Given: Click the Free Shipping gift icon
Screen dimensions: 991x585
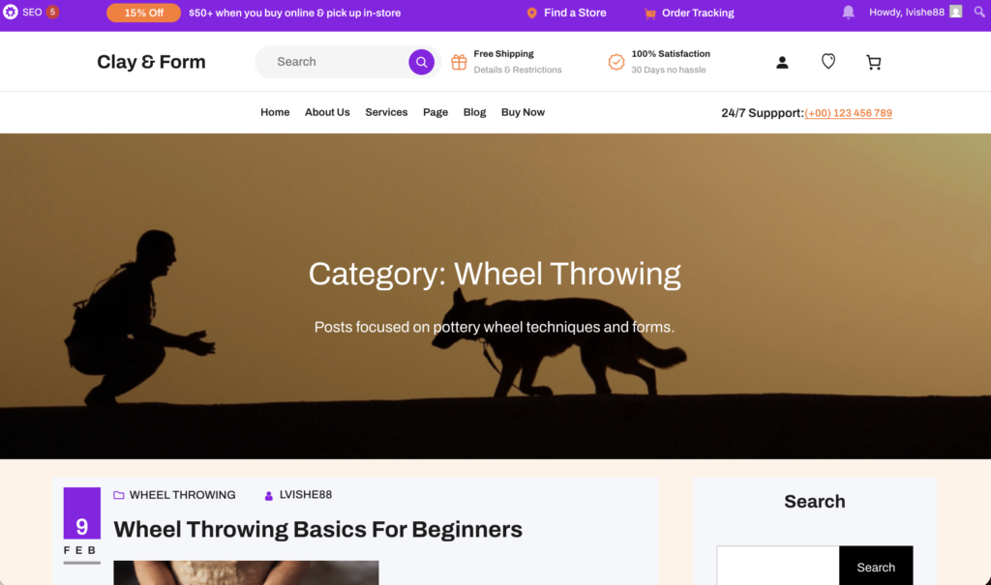Looking at the screenshot, I should (459, 62).
